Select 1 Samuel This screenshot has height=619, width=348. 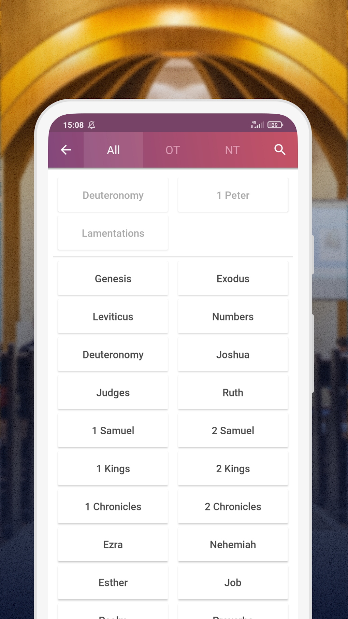[113, 431]
